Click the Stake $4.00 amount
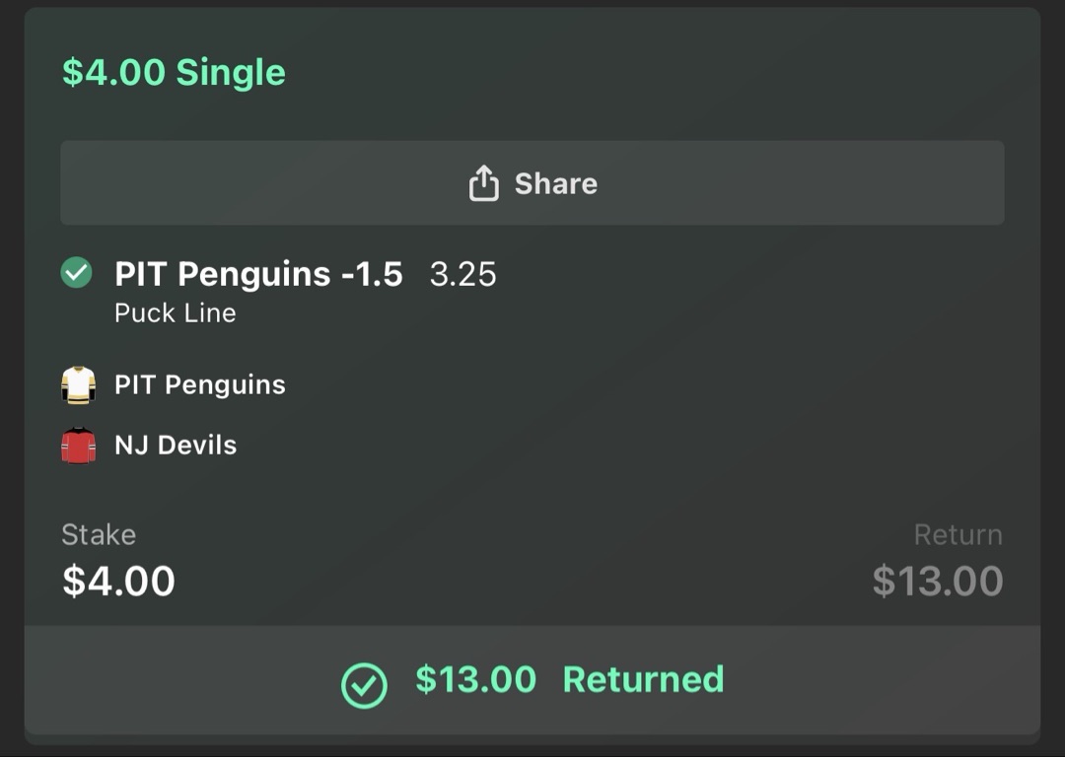The width and height of the screenshot is (1065, 757). point(118,581)
